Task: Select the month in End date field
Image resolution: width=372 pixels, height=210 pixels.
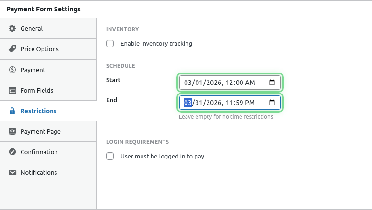Action: (x=188, y=103)
